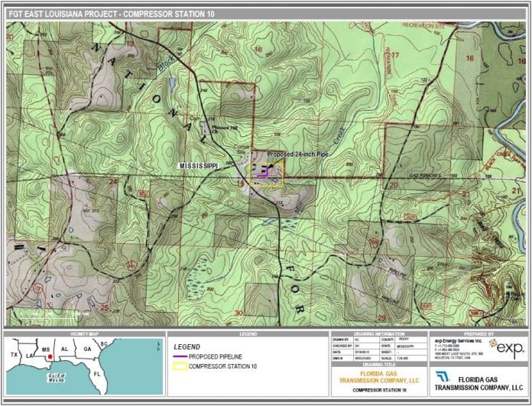Click the 'LEGEND' gray panel header
532x406 pixels.
248,334
